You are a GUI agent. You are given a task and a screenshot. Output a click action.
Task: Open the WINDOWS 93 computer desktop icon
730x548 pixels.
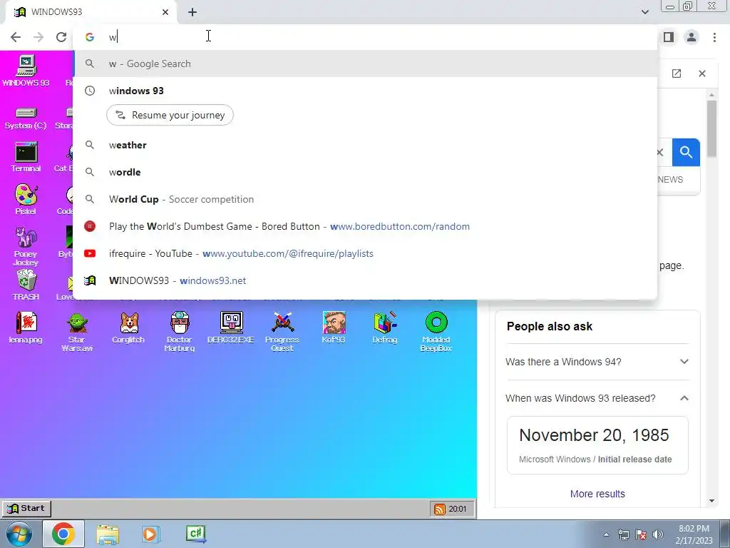click(x=26, y=71)
